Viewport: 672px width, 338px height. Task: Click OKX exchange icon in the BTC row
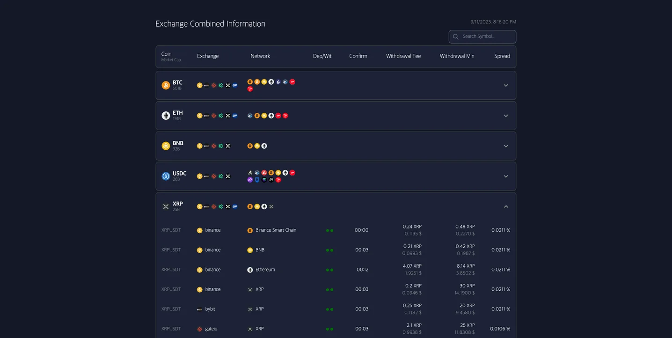point(228,85)
